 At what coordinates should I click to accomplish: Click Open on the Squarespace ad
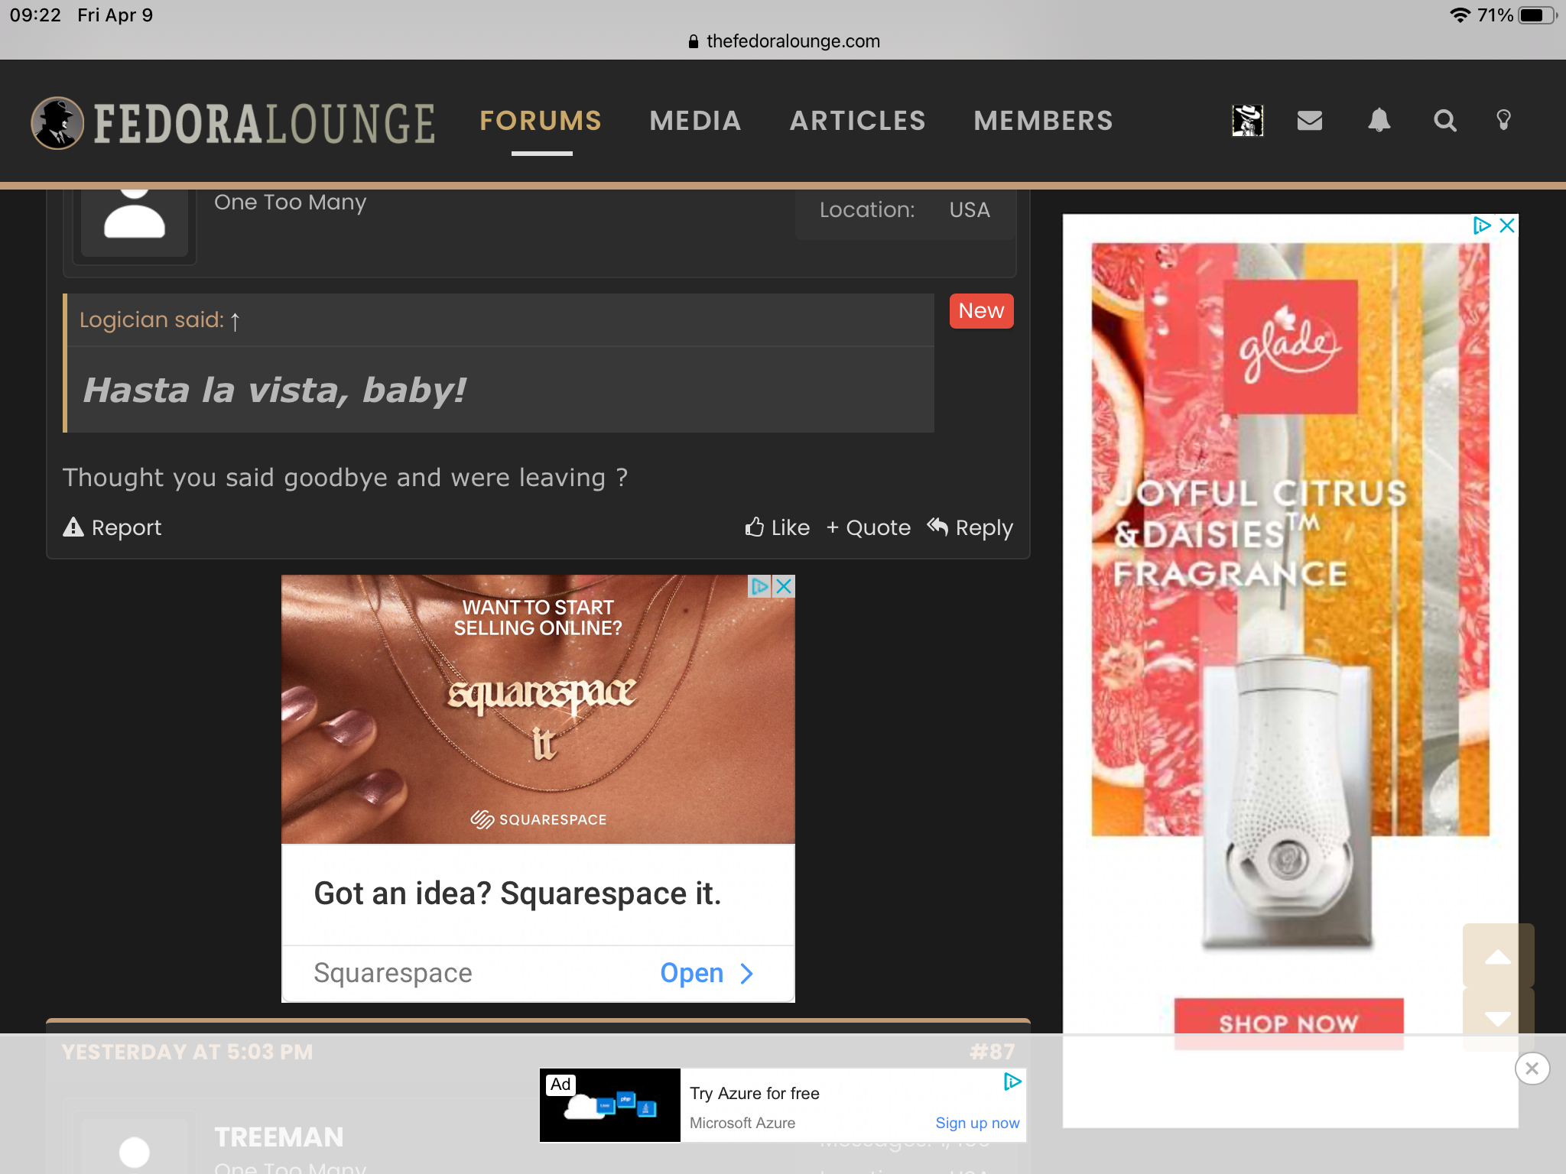pos(691,973)
